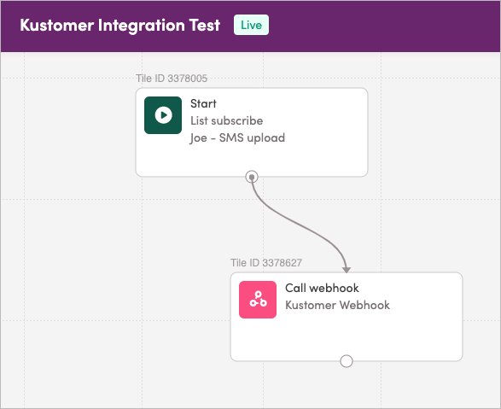Click the List subscribe trigger text
501x409 pixels.
pyautogui.click(x=226, y=120)
